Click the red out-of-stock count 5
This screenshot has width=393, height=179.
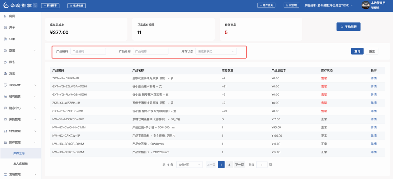(x=226, y=32)
